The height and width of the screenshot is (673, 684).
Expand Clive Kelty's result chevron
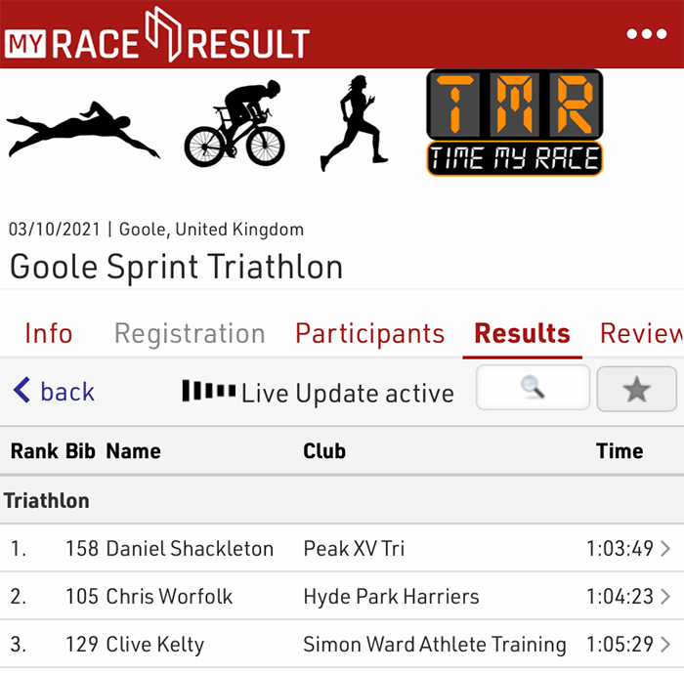pyautogui.click(x=665, y=645)
